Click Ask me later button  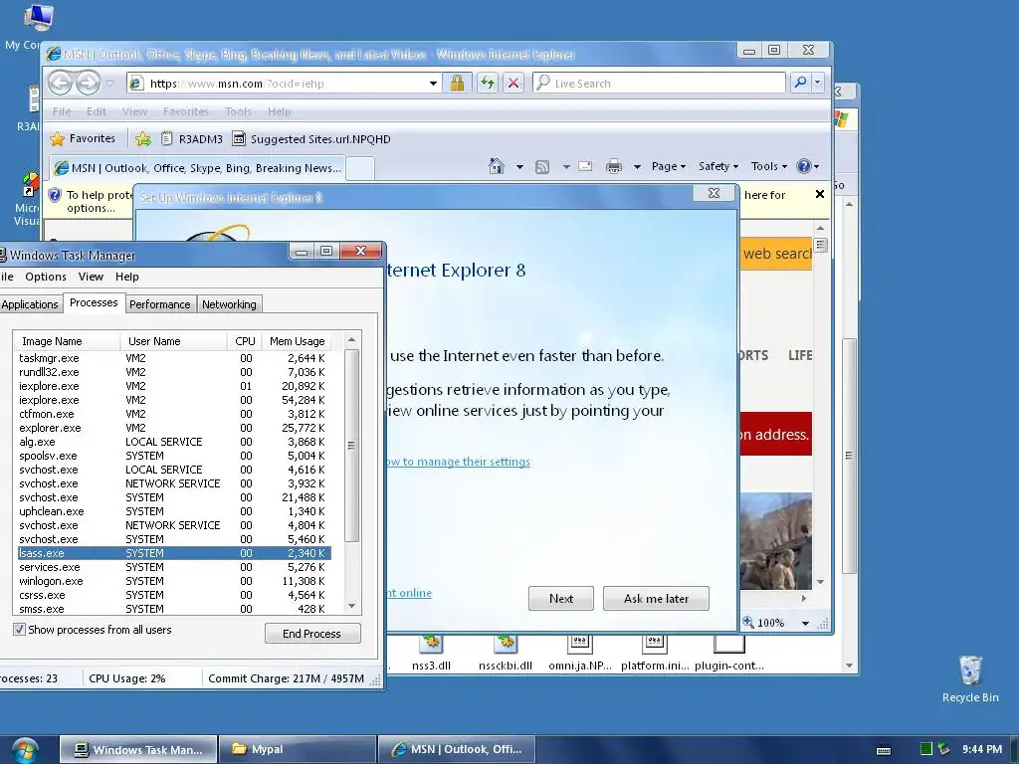[x=656, y=598]
